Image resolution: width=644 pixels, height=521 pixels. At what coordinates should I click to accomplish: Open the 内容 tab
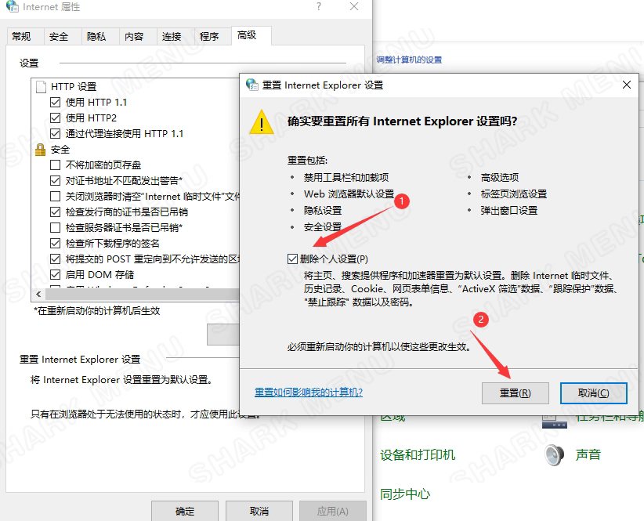pos(134,37)
